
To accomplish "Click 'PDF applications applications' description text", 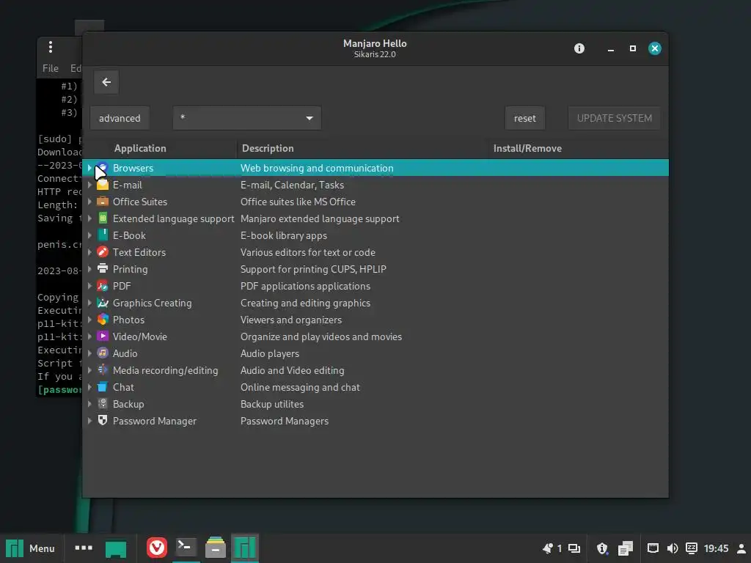I will [x=305, y=286].
